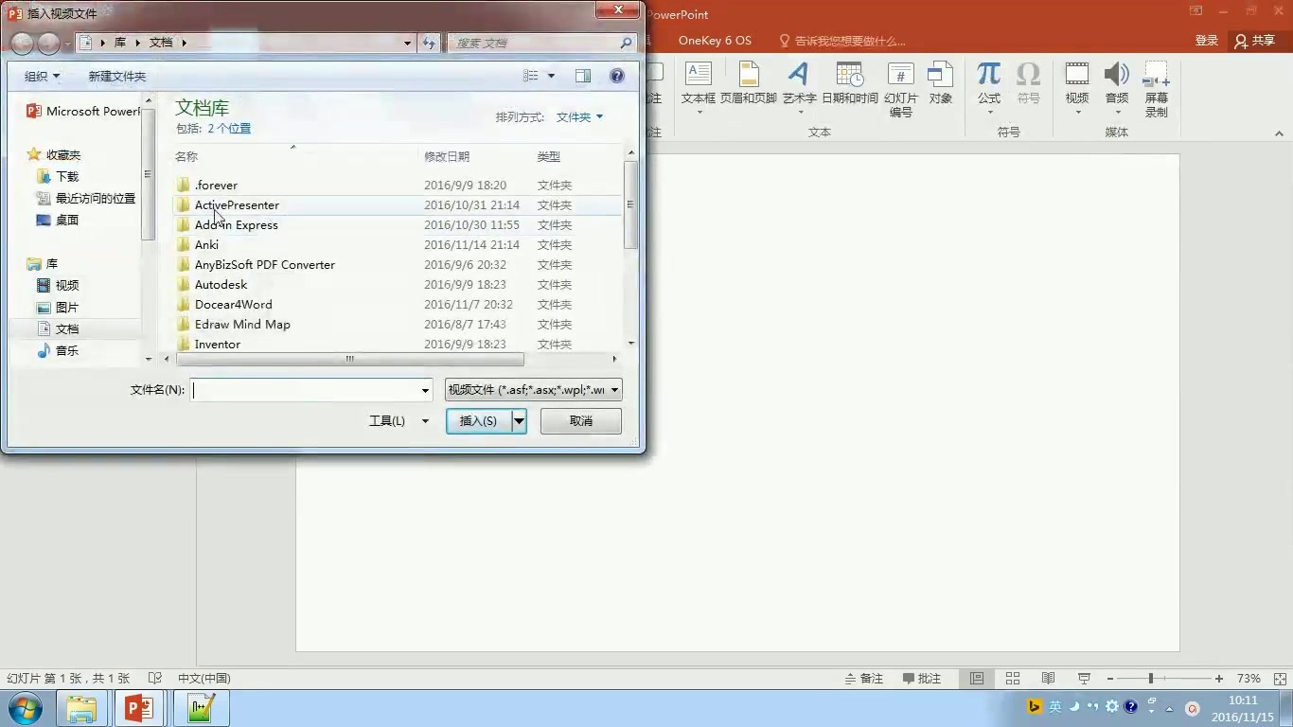Change the arrange-by Folder dropdown

tap(579, 117)
